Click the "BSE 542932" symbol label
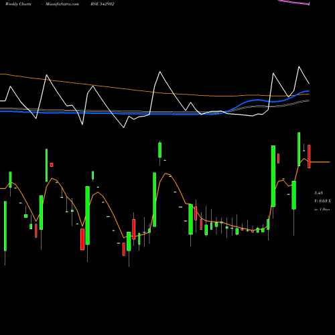The height and width of the screenshot is (335, 335). pos(103,4)
